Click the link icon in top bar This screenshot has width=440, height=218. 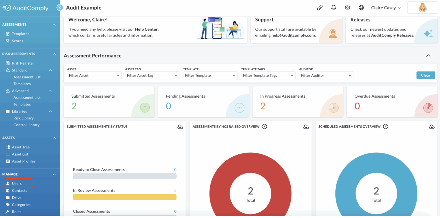pyautogui.click(x=320, y=8)
